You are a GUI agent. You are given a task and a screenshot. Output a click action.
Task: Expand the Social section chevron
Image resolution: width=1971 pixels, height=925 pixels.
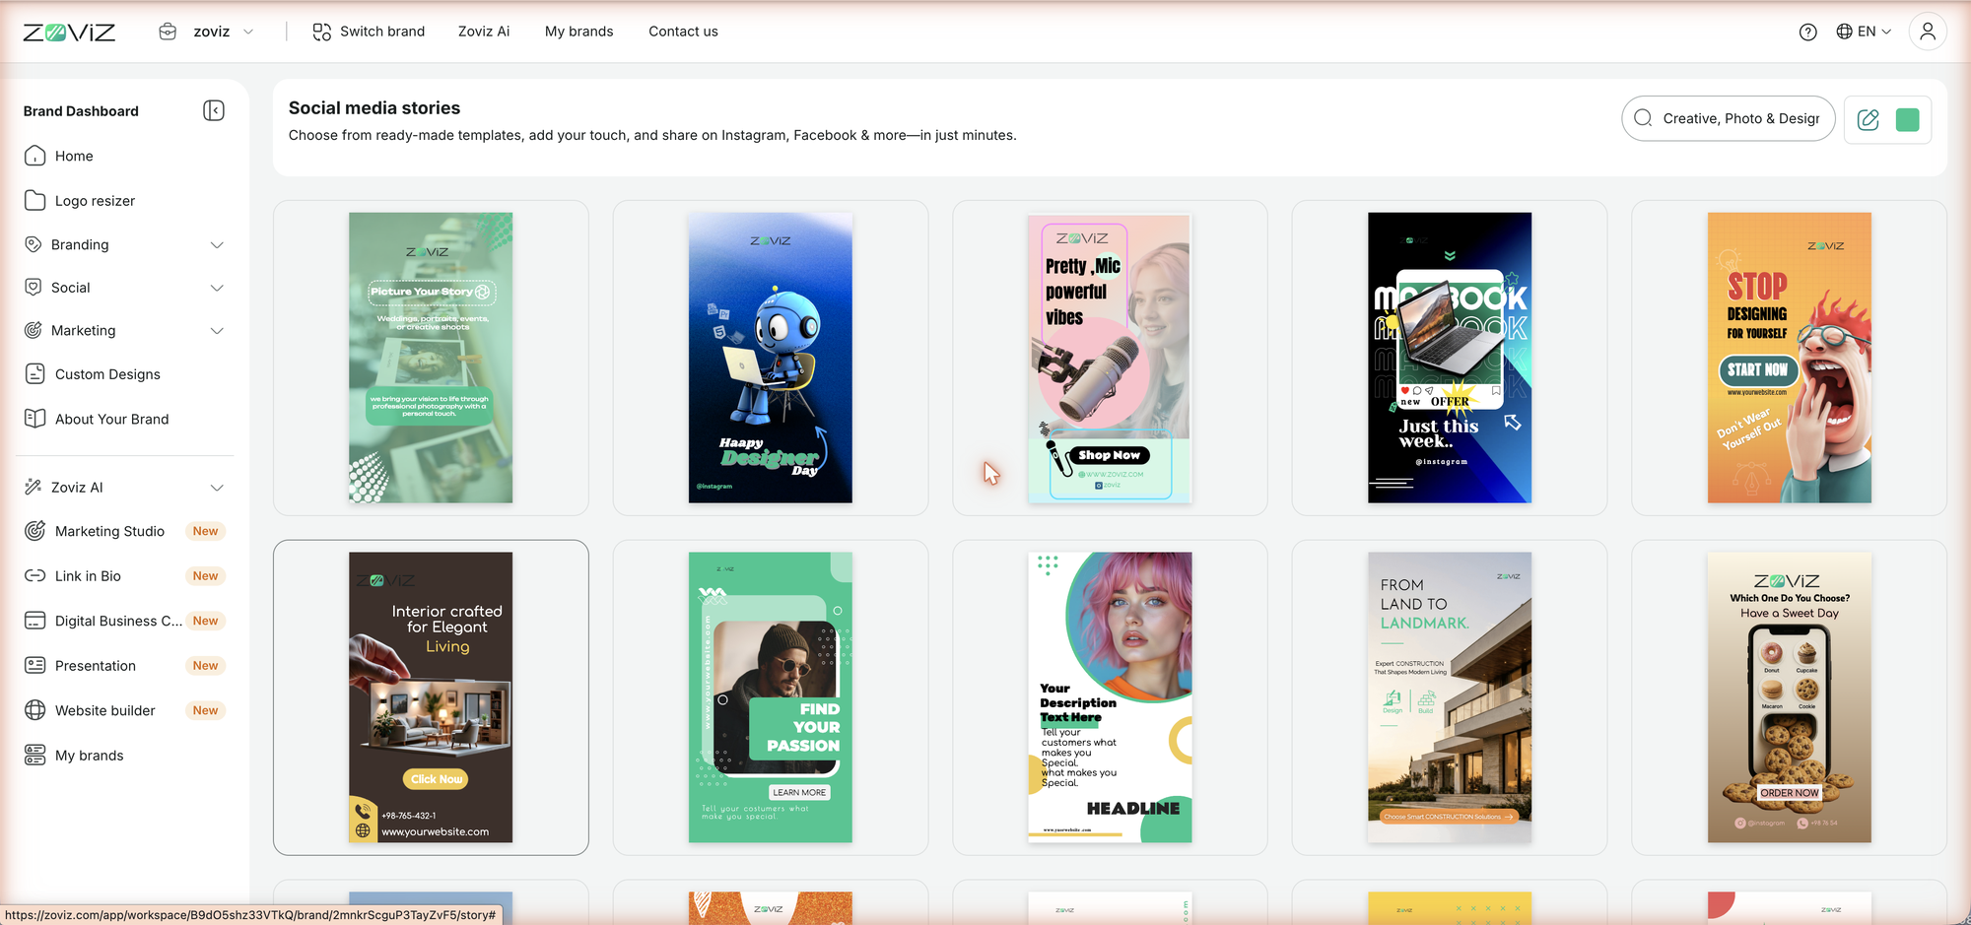click(x=217, y=288)
